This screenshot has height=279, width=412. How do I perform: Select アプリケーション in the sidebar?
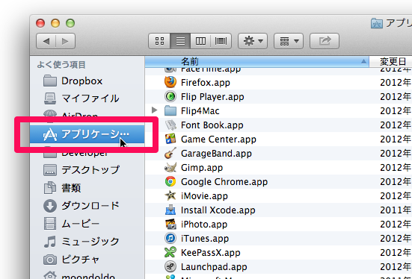tap(87, 134)
